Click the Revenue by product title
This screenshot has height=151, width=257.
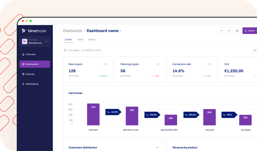[185, 148]
